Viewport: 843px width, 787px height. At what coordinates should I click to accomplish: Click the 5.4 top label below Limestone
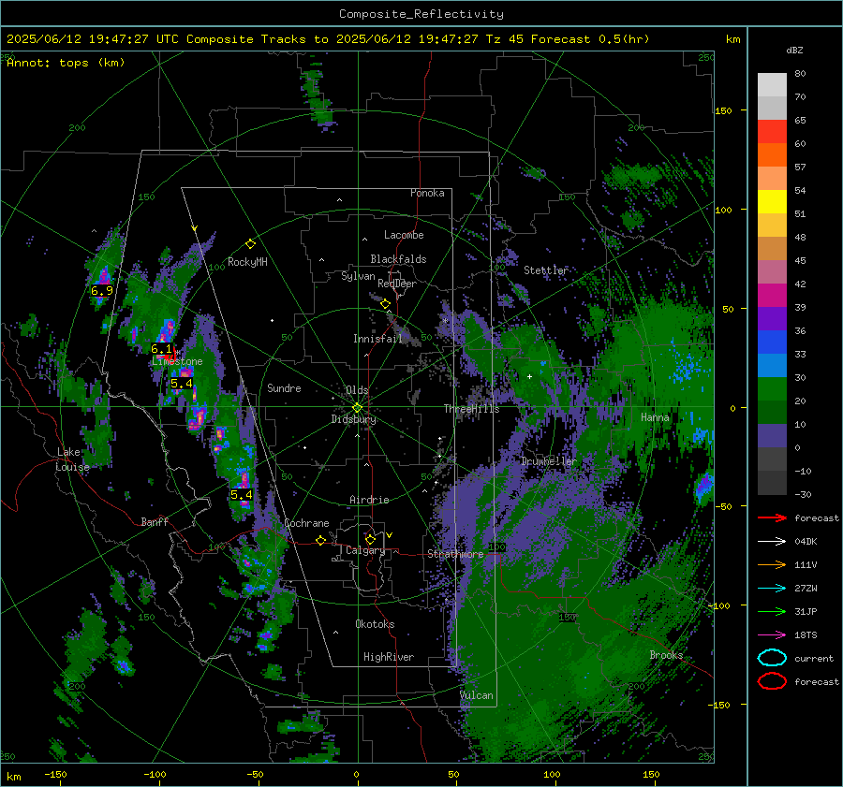click(181, 383)
